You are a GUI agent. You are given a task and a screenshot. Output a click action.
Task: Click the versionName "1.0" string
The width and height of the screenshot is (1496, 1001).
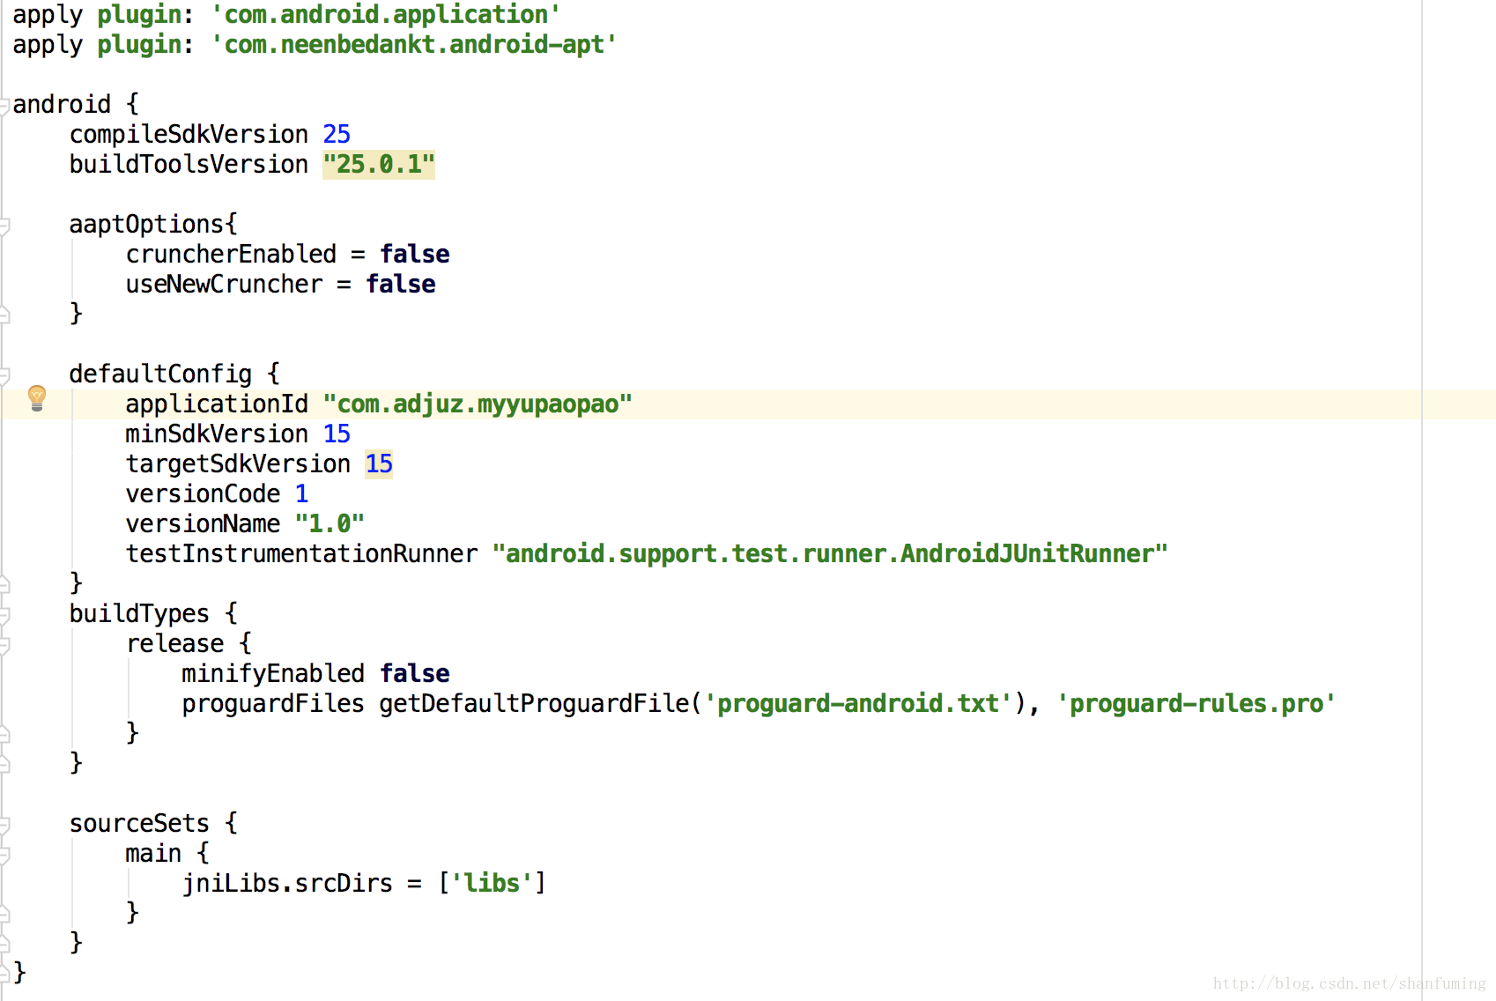(x=330, y=524)
